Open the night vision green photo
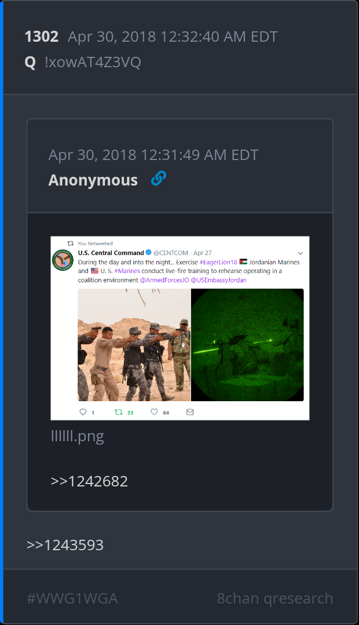This screenshot has width=359, height=625. click(x=247, y=345)
